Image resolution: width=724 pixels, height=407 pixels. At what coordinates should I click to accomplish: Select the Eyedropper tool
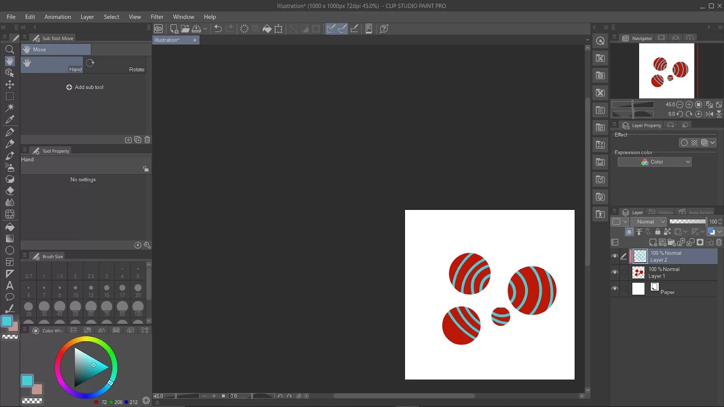coord(10,119)
